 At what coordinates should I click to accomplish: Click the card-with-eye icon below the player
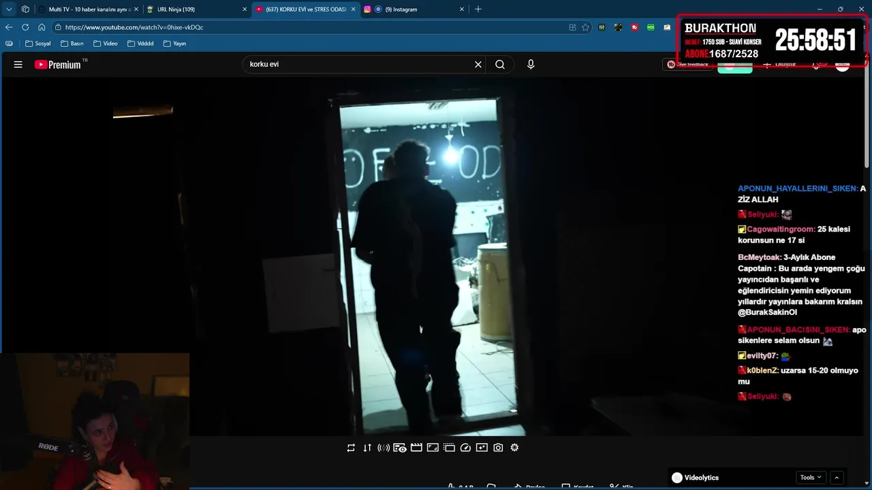[400, 448]
